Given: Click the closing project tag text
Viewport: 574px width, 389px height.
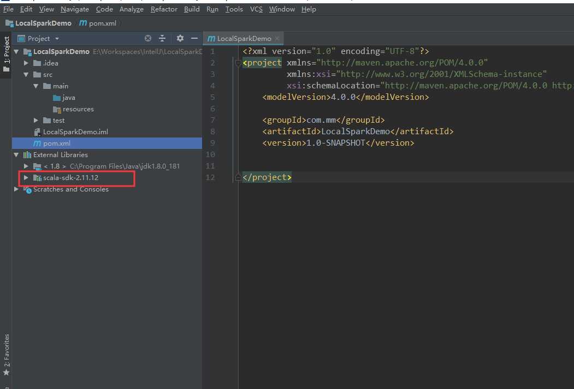Looking at the screenshot, I should point(267,177).
